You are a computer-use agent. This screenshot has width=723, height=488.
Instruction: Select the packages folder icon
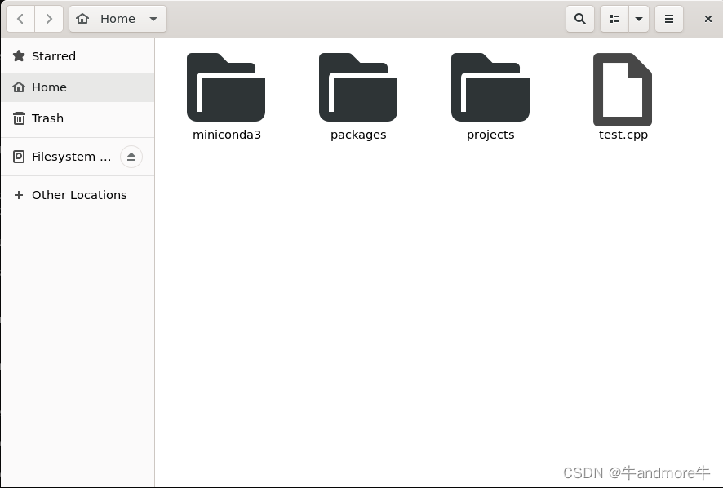point(358,87)
